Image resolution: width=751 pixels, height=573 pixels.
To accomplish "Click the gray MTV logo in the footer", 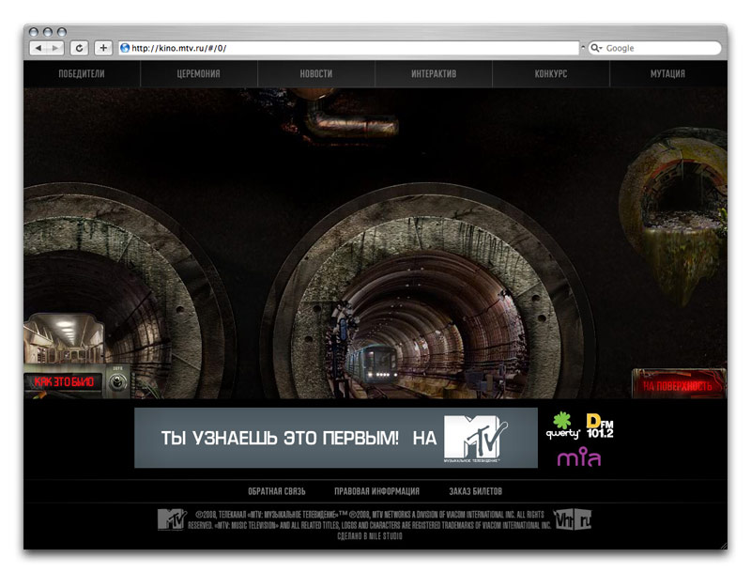I will point(172,519).
